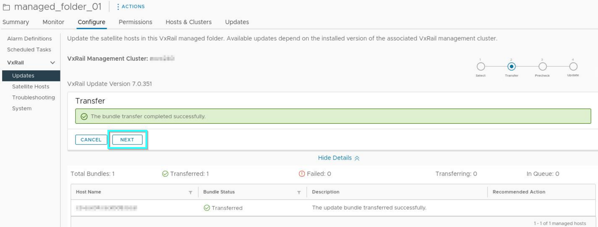The height and width of the screenshot is (227, 598).
Task: Open Satellite Hosts in sidebar
Action: tap(31, 86)
